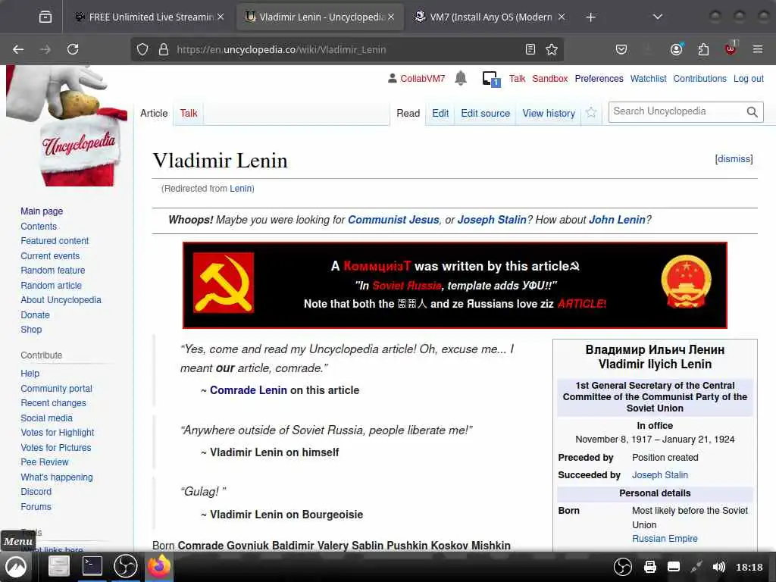This screenshot has height=582, width=776.
Task: Click the padlock site info icon
Action: click(164, 49)
